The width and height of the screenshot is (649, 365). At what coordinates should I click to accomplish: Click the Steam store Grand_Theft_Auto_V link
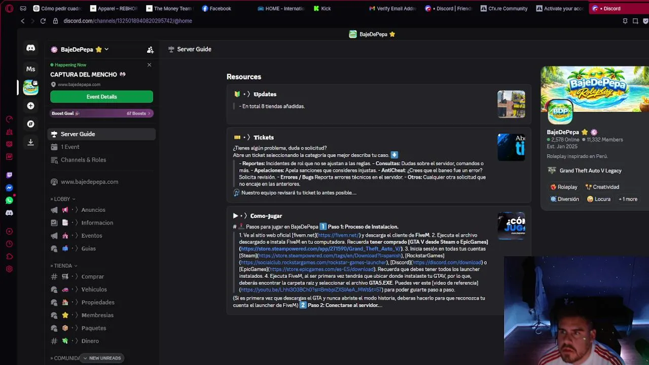tap(320, 249)
